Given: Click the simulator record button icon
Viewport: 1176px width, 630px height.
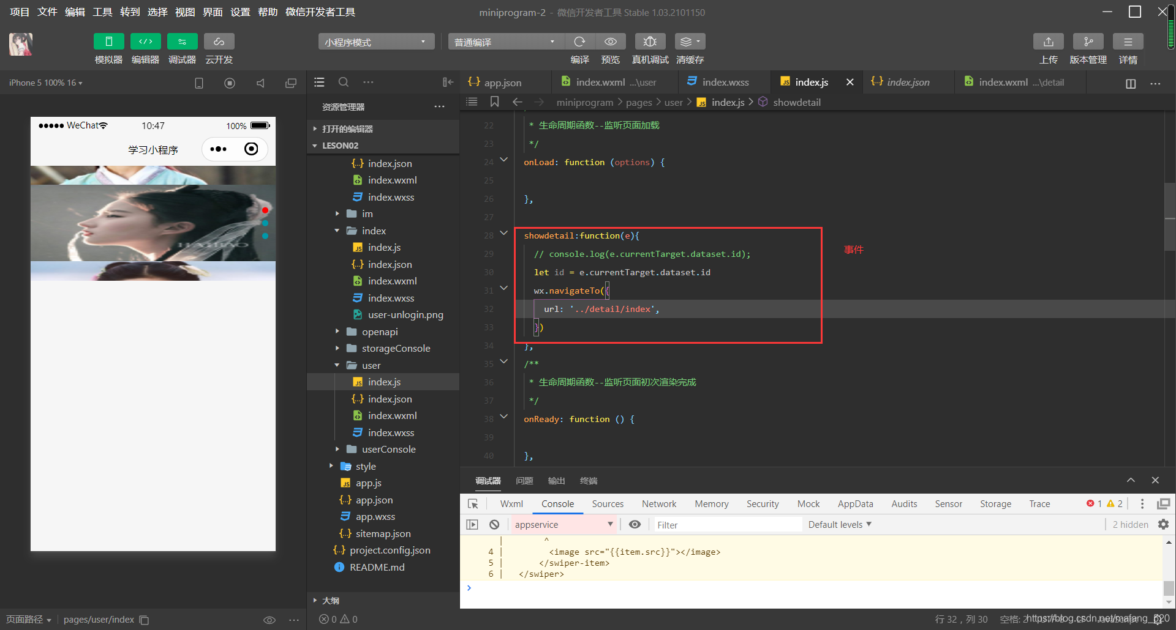Looking at the screenshot, I should point(230,83).
